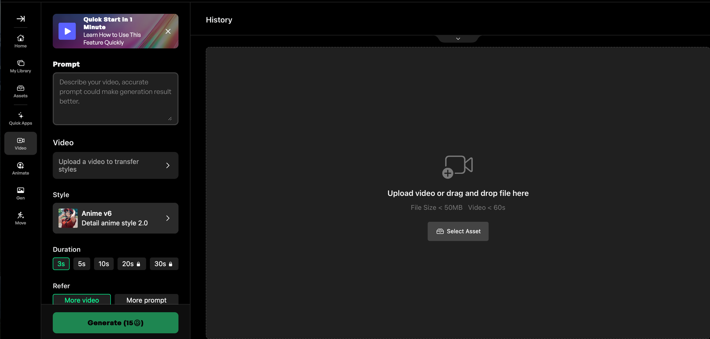Choose the 10s duration
Screen dimensions: 710x339
click(x=104, y=264)
